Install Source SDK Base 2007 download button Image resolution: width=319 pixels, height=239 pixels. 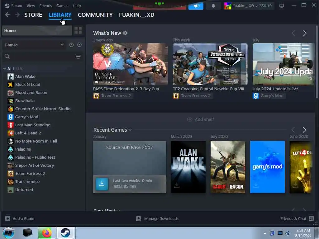(x=102, y=184)
